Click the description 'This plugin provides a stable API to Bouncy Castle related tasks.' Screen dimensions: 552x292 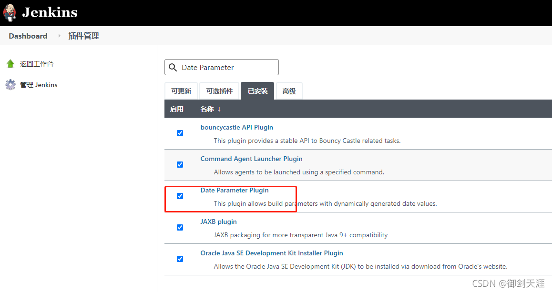click(307, 141)
